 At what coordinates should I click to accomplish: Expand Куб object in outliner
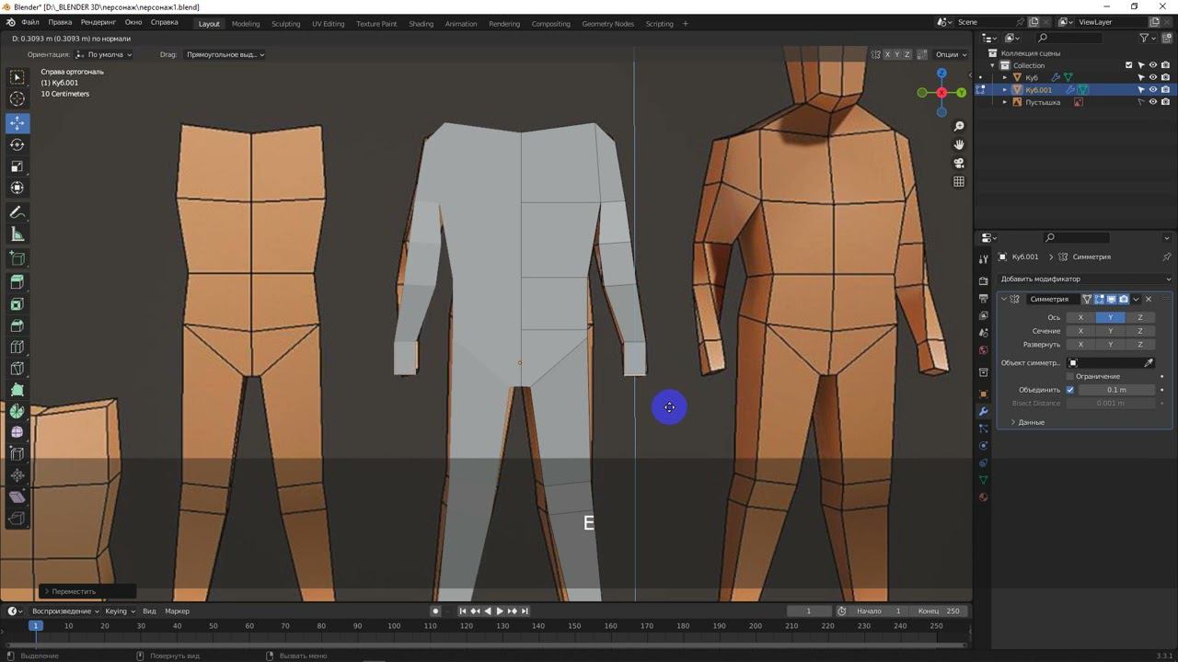1005,78
